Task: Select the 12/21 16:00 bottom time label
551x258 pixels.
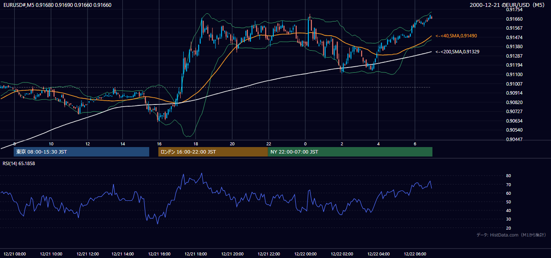Action: click(x=160, y=254)
